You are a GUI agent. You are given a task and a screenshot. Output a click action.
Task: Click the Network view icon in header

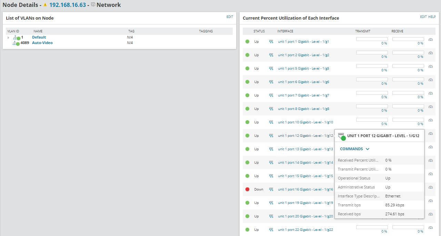93,5
